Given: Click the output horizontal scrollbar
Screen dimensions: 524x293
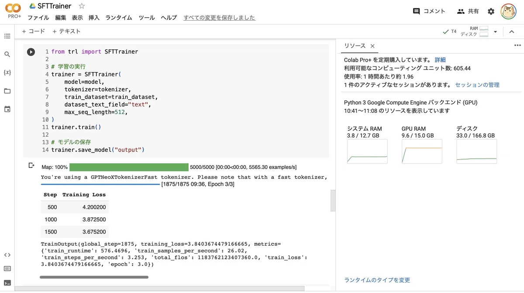Looking at the screenshot, I should pyautogui.click(x=94, y=277).
